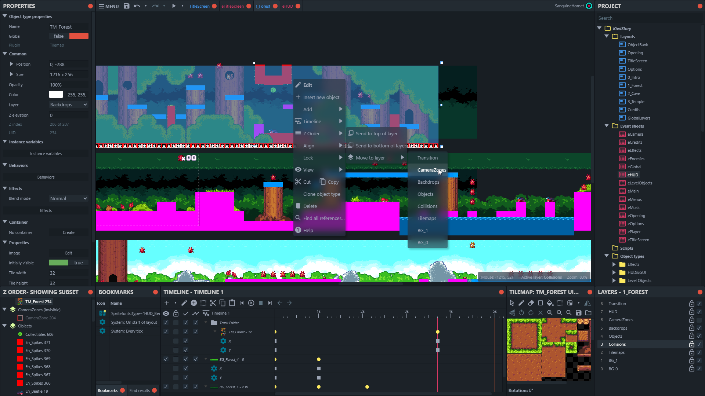Image resolution: width=705 pixels, height=396 pixels.
Task: Open the Blend mode Normal dropdown
Action: (x=68, y=198)
